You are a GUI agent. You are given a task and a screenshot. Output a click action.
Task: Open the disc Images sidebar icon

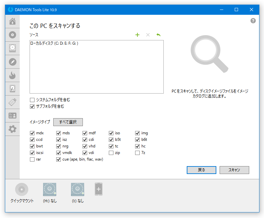(x=12, y=35)
